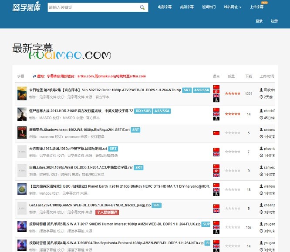Open the 近期热门 menu item

tap(209, 7)
